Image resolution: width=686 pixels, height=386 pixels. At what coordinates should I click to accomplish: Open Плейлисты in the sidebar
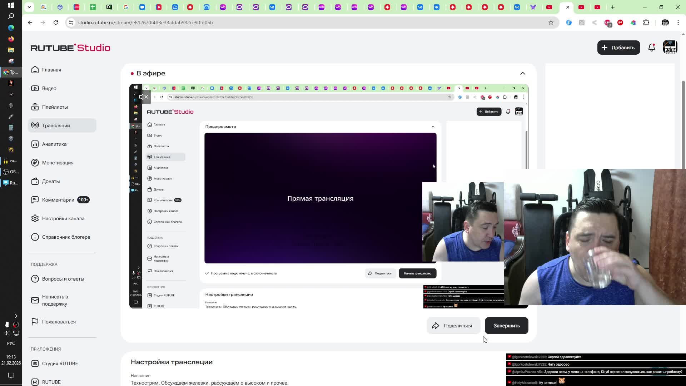click(x=55, y=107)
